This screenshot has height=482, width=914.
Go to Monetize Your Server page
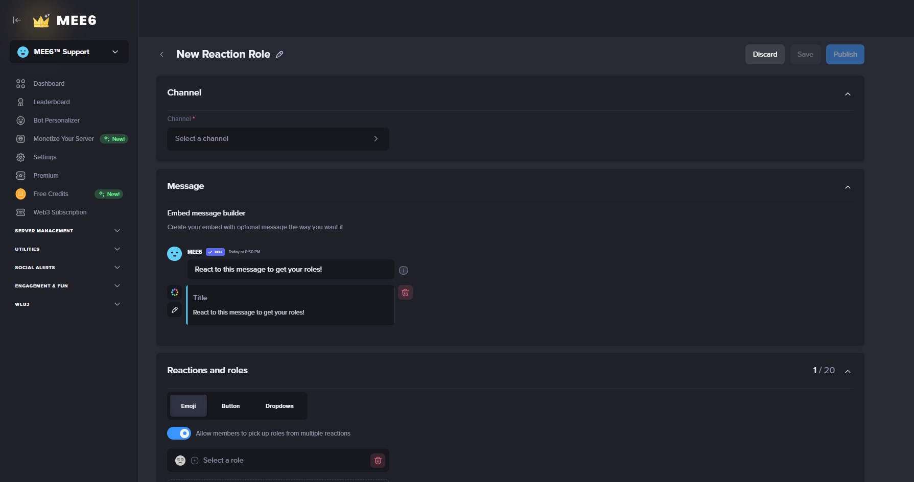click(63, 139)
